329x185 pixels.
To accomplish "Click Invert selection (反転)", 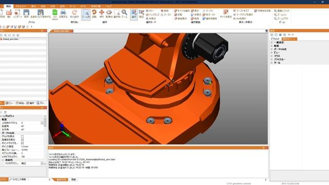I will (178, 15).
